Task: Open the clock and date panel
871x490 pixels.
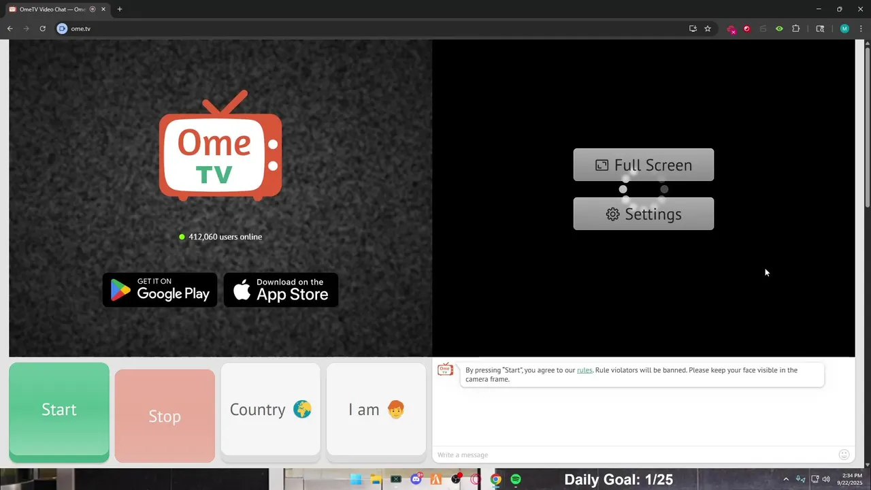Action: coord(851,479)
